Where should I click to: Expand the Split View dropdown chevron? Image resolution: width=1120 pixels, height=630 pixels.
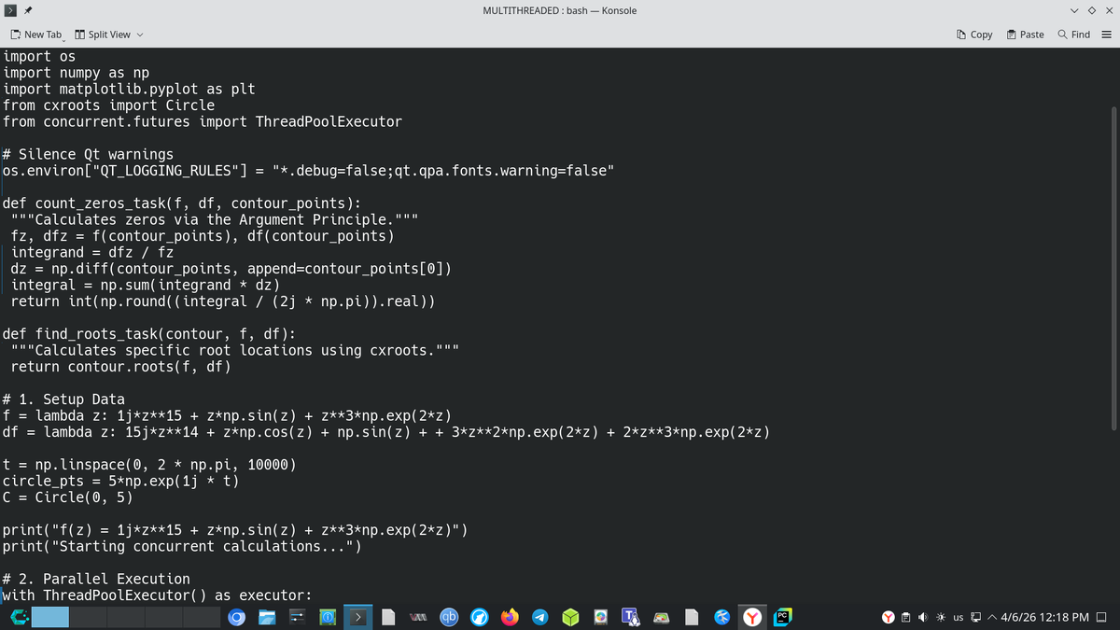click(x=141, y=35)
